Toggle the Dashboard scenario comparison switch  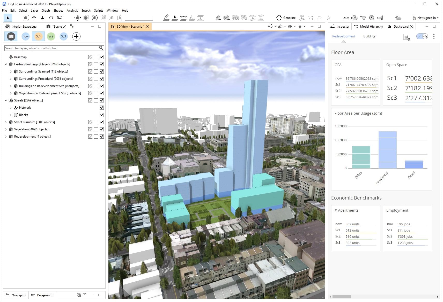coord(422,36)
